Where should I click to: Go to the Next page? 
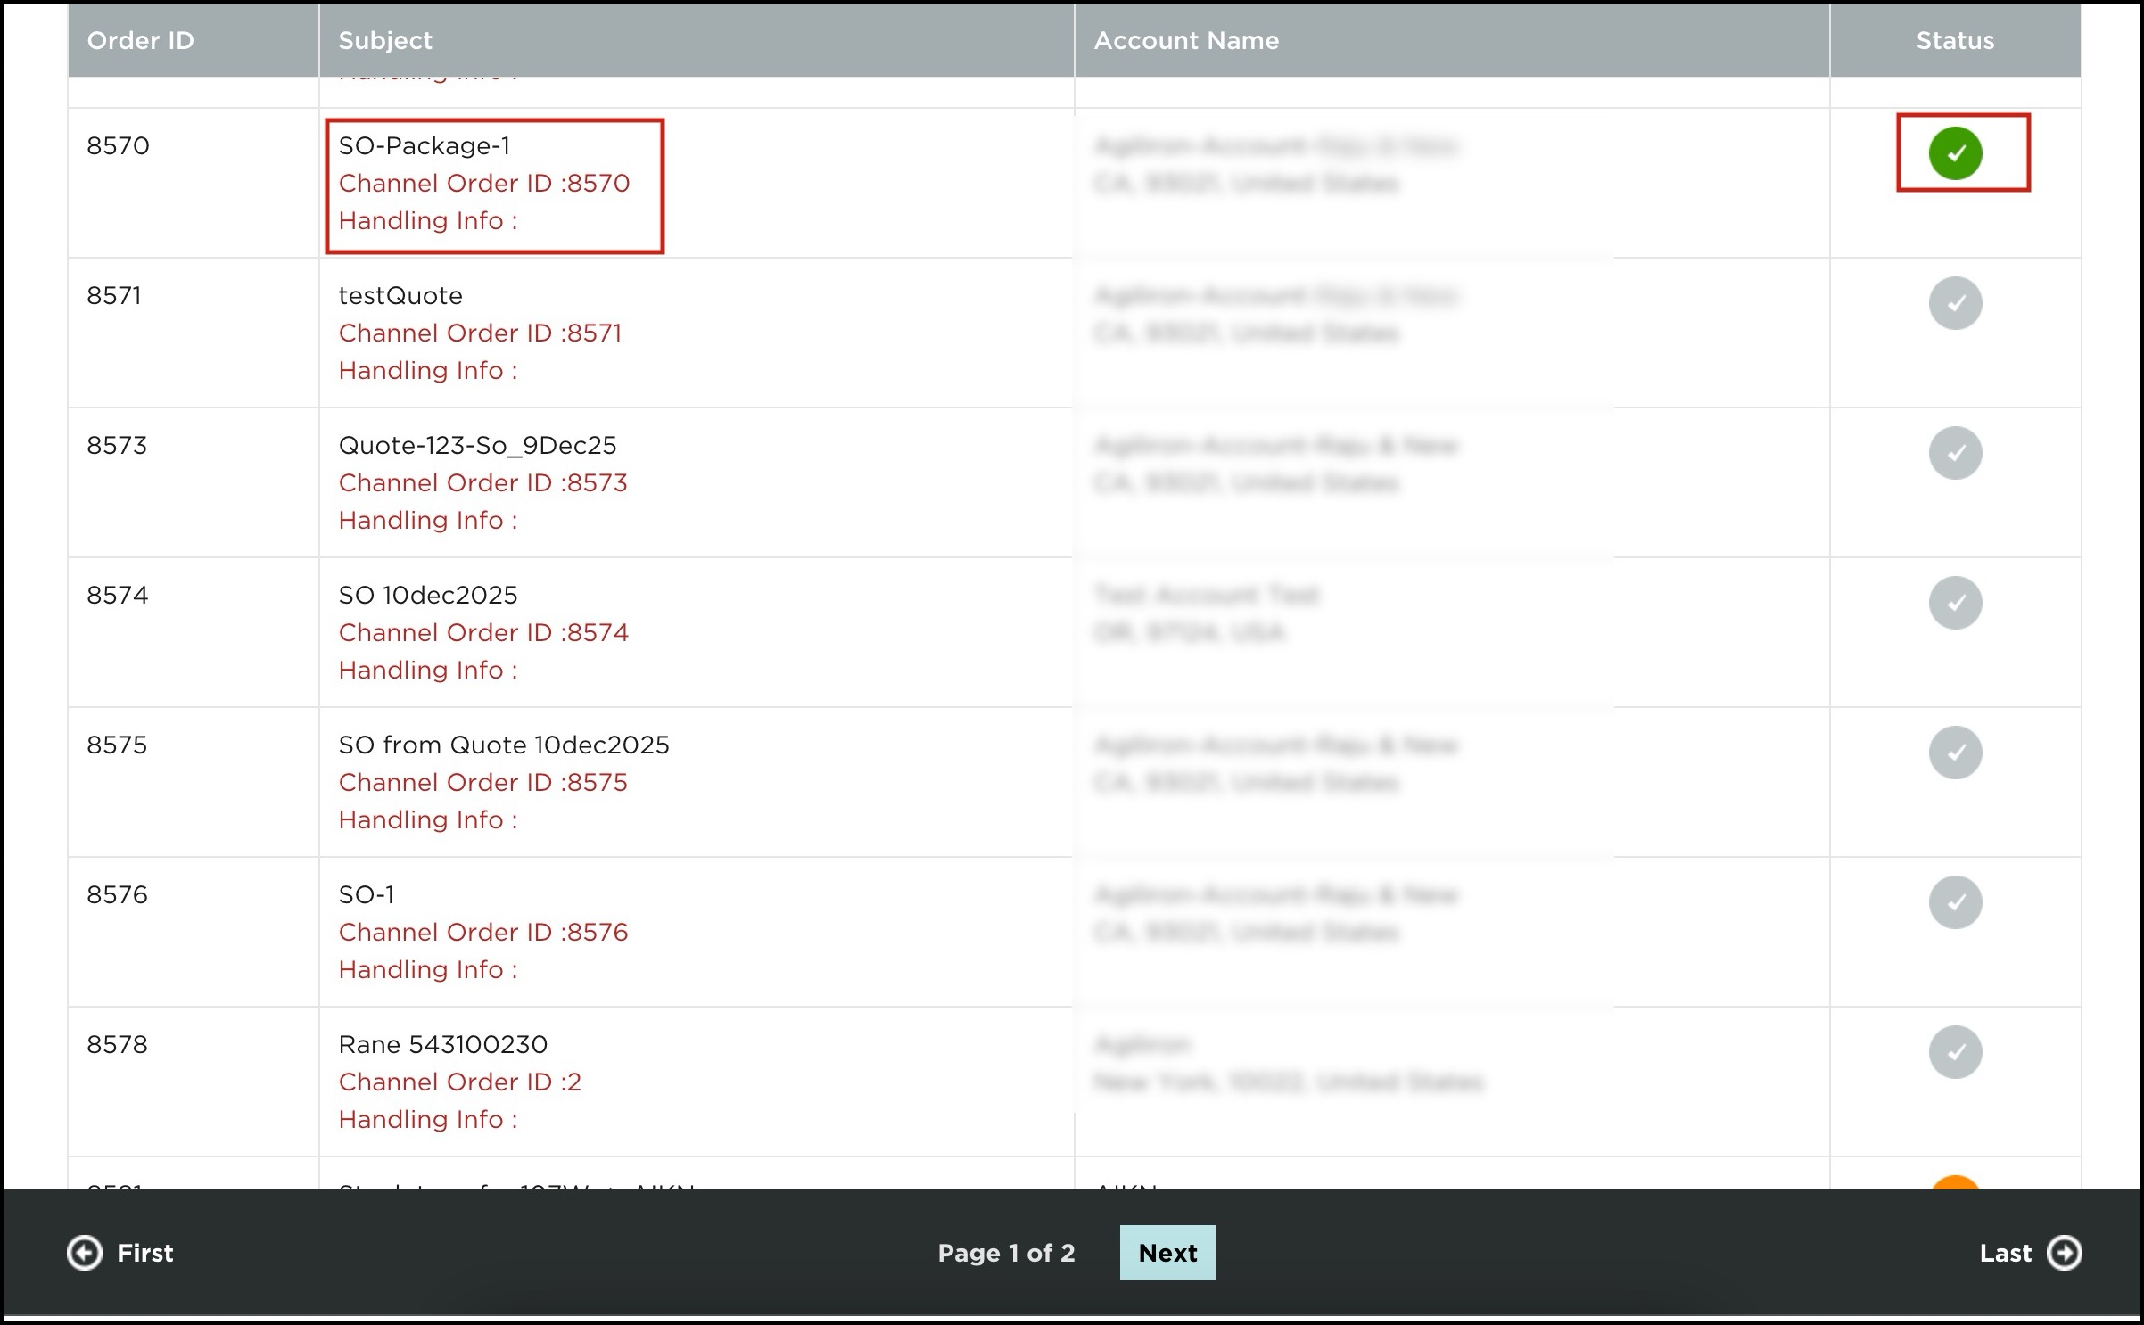coord(1167,1253)
